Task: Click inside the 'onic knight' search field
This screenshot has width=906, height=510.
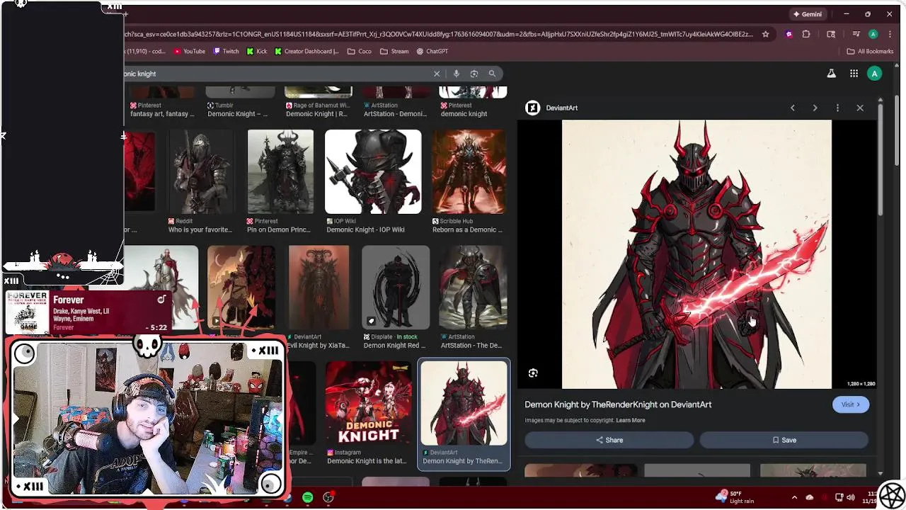Action: 276,74
